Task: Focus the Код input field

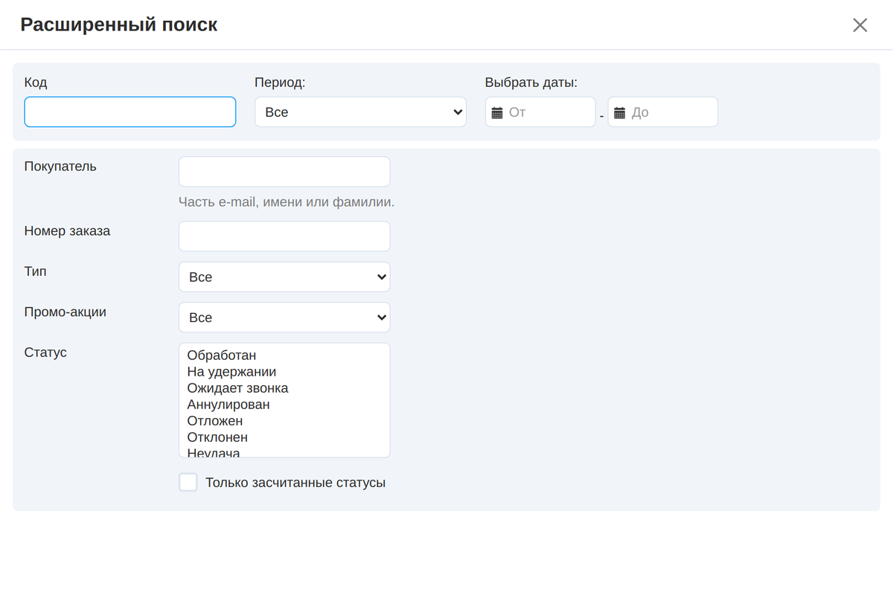Action: (130, 112)
